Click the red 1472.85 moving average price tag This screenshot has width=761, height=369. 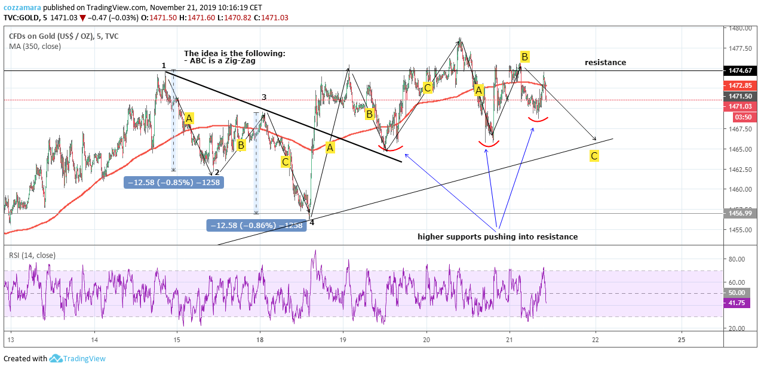click(x=739, y=86)
